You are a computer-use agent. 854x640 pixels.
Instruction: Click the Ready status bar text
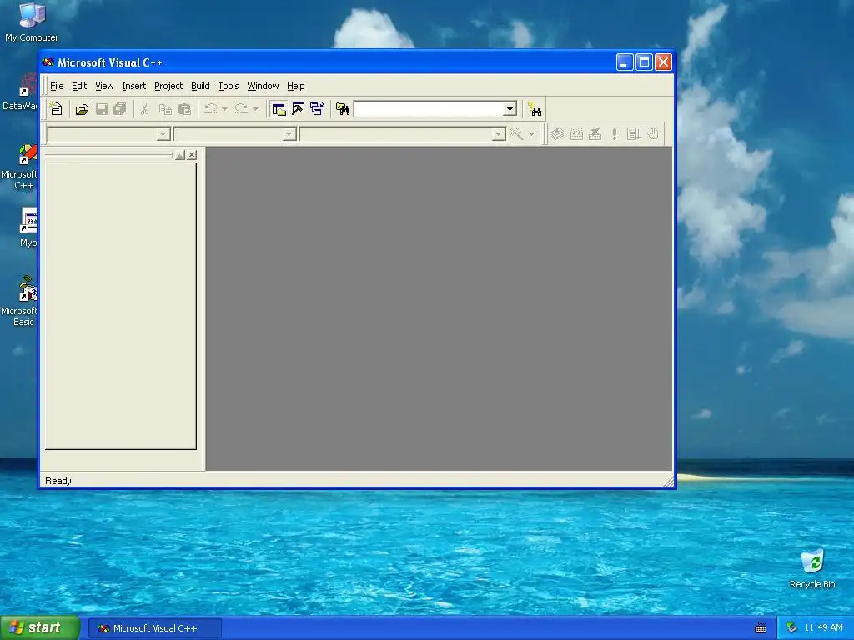[58, 481]
